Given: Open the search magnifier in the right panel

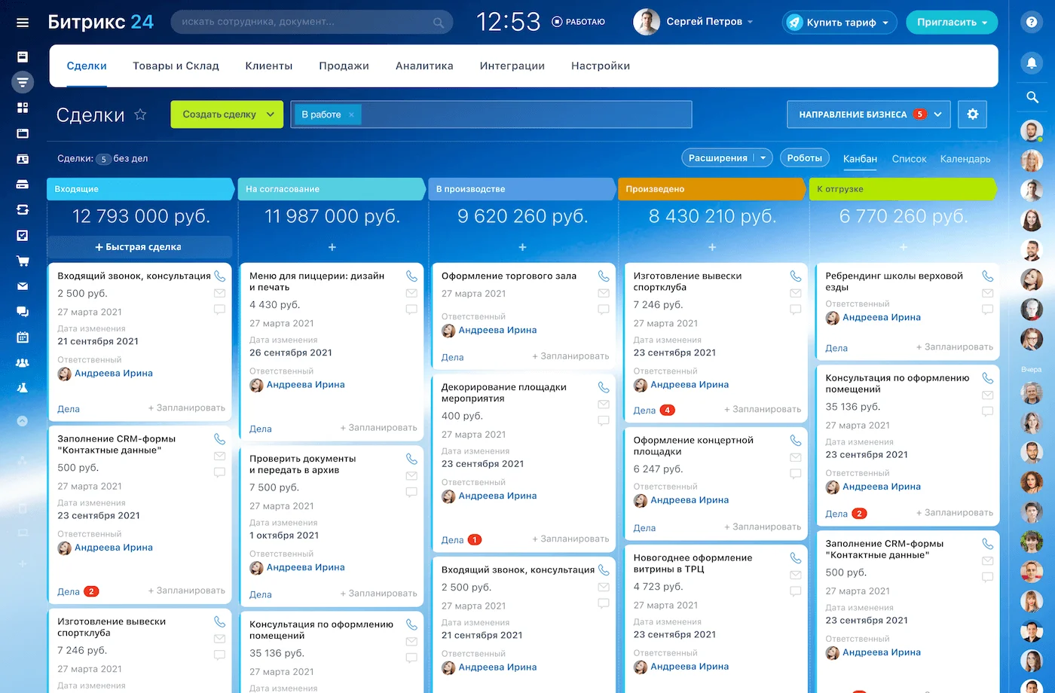Looking at the screenshot, I should coord(1032,97).
